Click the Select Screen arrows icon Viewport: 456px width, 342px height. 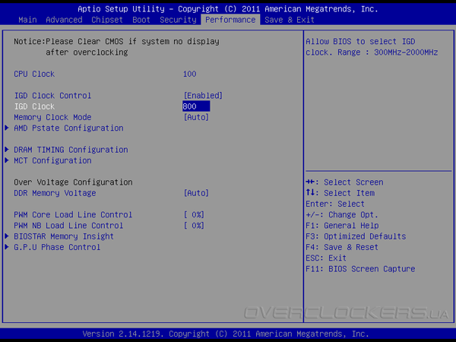(x=310, y=182)
